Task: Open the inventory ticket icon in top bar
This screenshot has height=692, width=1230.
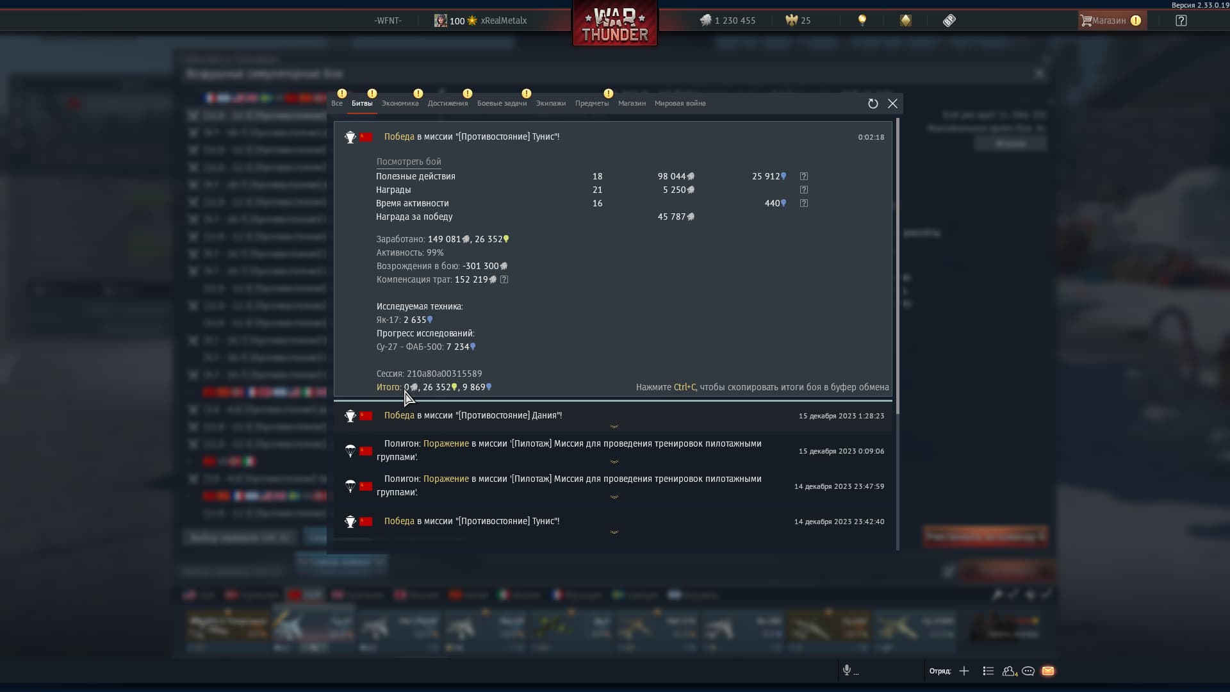Action: [x=949, y=21]
